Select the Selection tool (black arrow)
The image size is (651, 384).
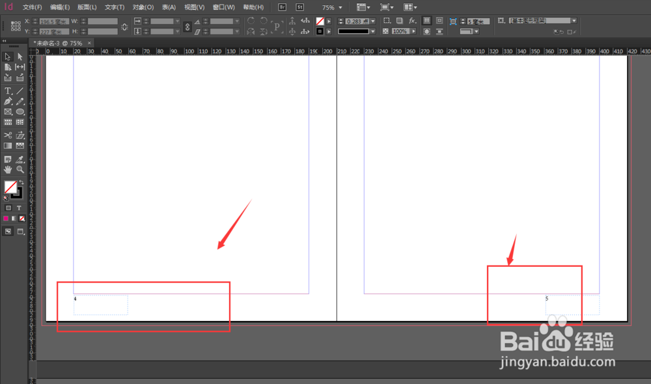click(7, 57)
